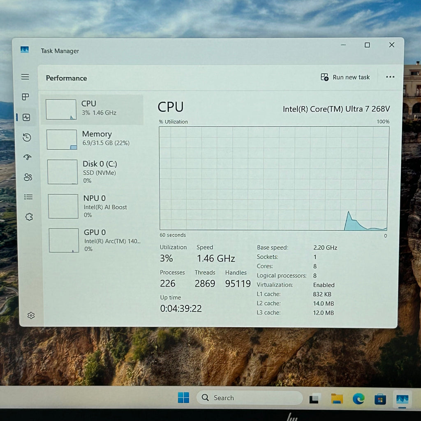Go to the Processes page icon

click(25, 97)
